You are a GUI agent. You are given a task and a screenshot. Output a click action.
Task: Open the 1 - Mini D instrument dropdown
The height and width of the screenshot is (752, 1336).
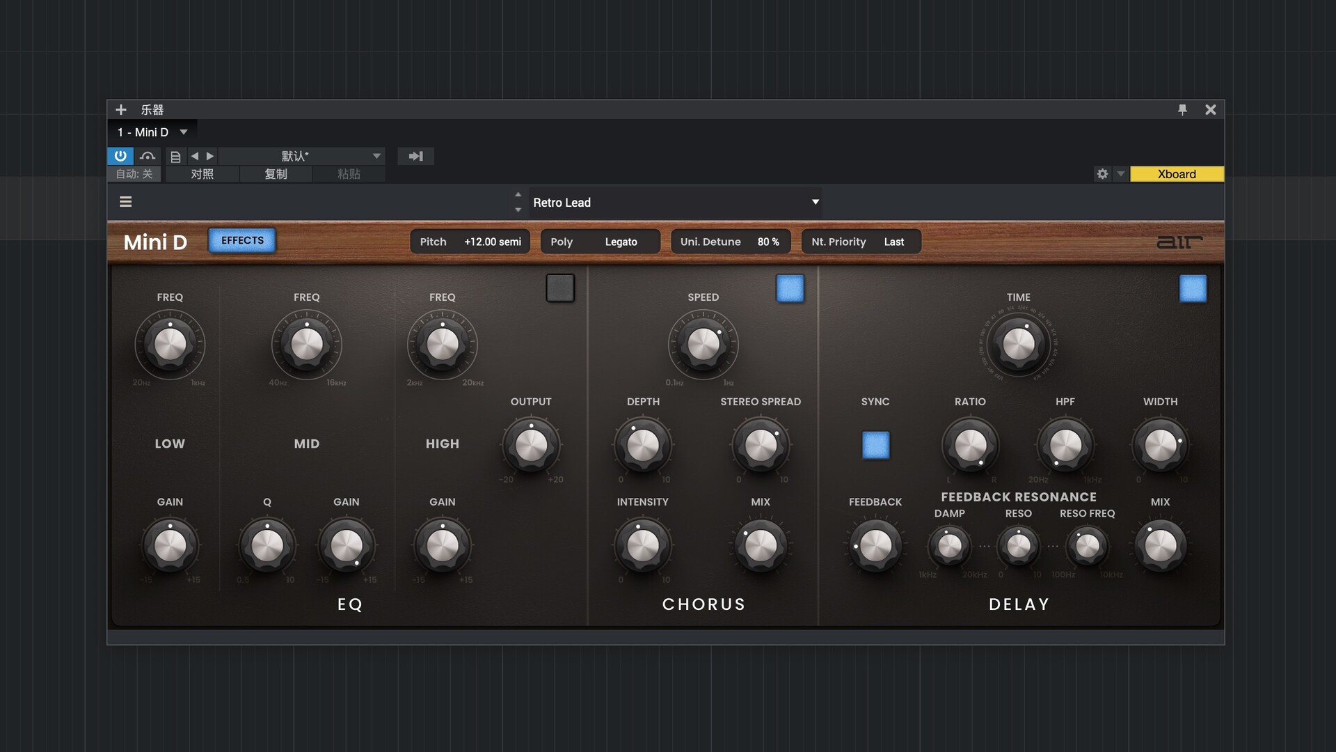coord(184,132)
